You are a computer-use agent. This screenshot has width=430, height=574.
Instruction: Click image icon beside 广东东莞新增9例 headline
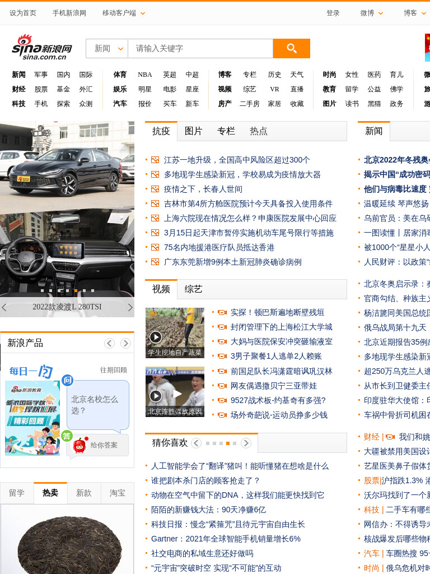coord(155,262)
